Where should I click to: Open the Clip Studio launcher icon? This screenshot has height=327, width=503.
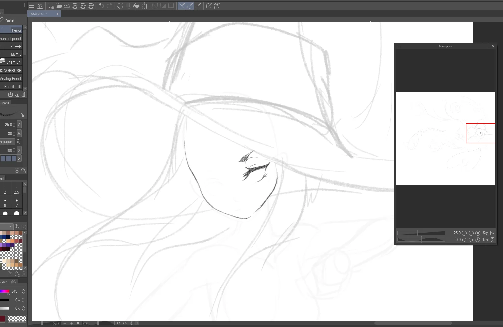coord(40,6)
